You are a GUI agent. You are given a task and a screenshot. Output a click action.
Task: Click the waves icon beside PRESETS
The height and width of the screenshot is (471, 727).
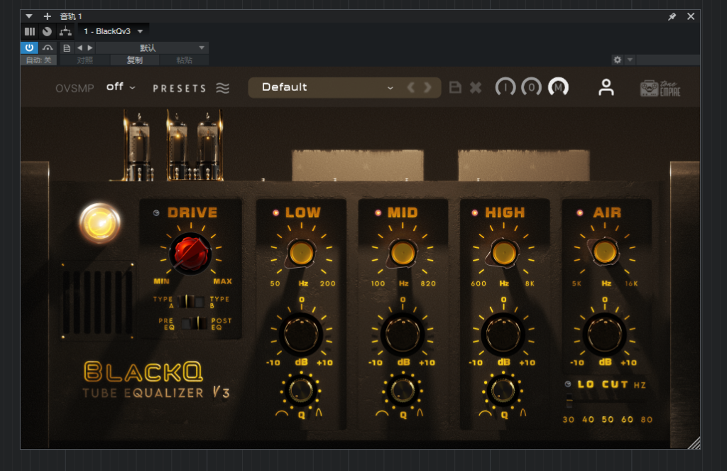(x=223, y=88)
